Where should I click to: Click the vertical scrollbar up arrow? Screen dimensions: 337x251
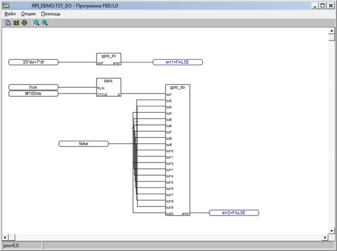click(331, 32)
